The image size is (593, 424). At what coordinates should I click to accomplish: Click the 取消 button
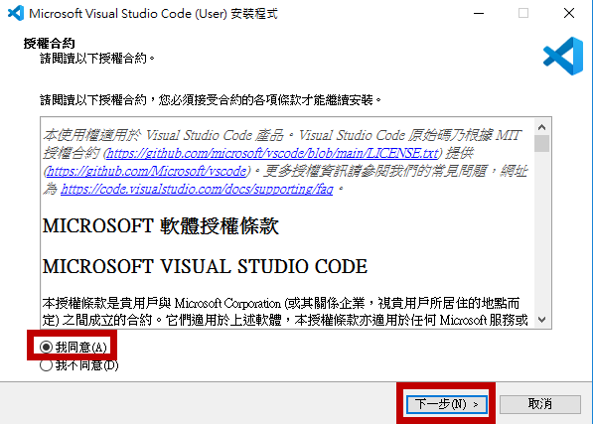pos(540,404)
